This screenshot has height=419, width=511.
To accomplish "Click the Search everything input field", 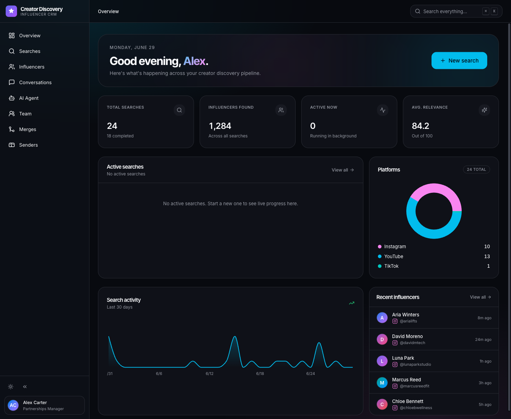I will [x=456, y=11].
